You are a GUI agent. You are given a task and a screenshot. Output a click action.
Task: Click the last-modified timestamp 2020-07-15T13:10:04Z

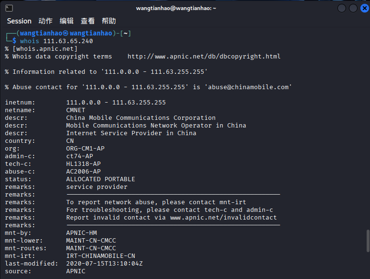click(x=104, y=264)
